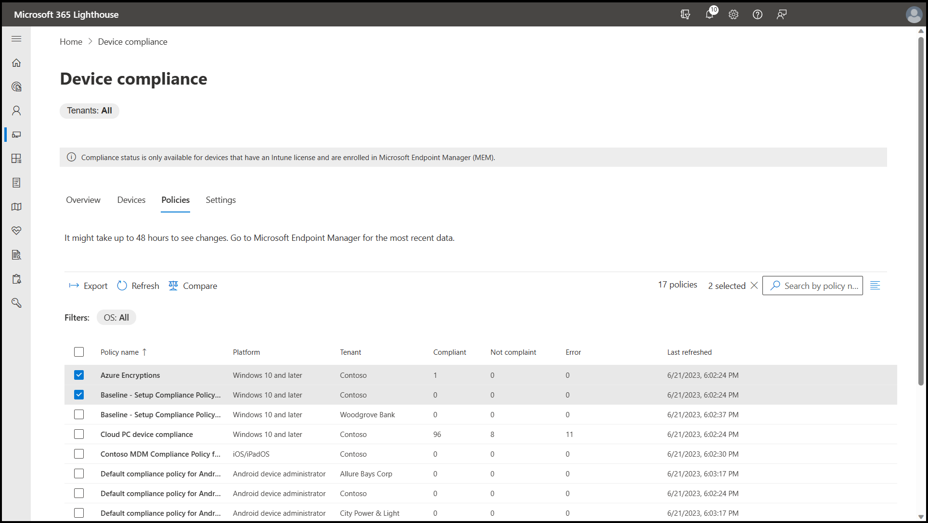Open the settings gear icon
Viewport: 928px width, 523px height.
pyautogui.click(x=734, y=14)
